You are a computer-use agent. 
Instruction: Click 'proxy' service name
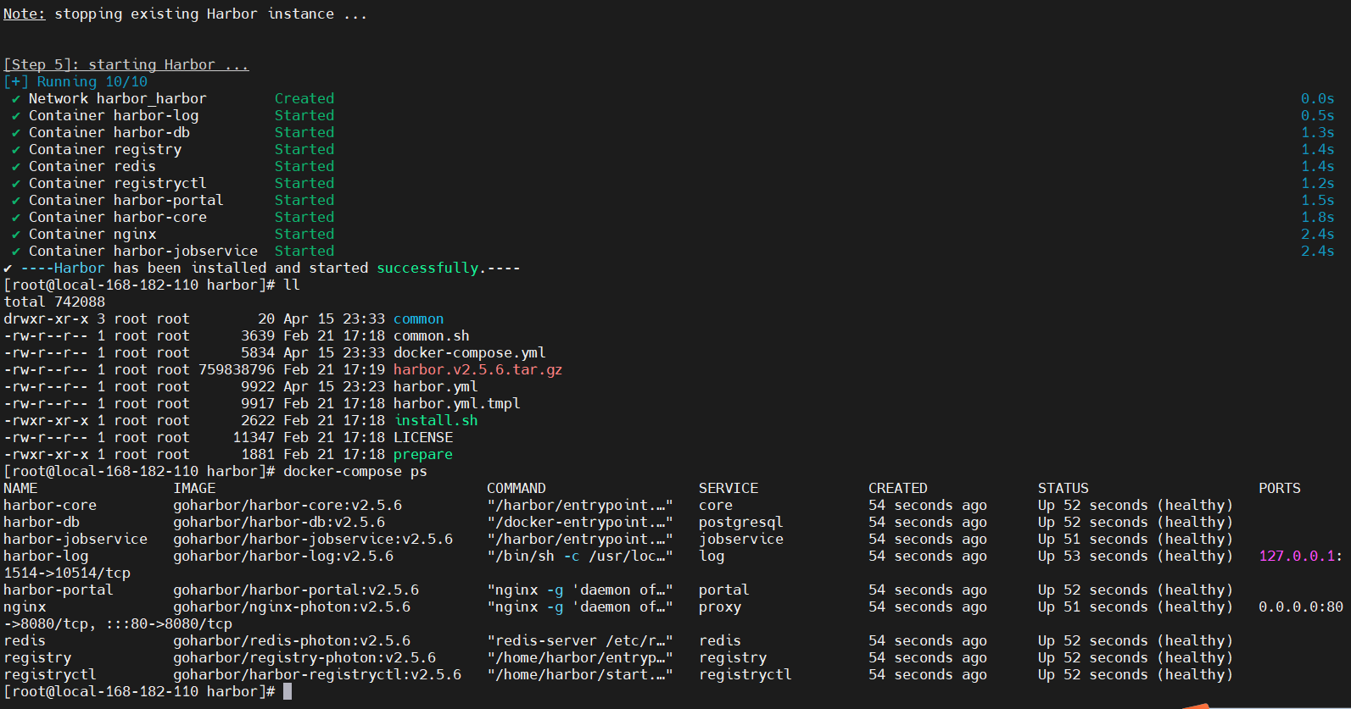(x=720, y=607)
